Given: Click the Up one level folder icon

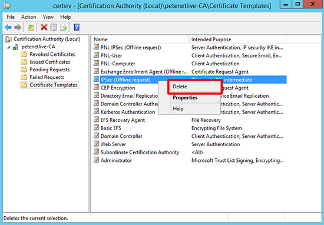Looking at the screenshot, I should point(31,27).
